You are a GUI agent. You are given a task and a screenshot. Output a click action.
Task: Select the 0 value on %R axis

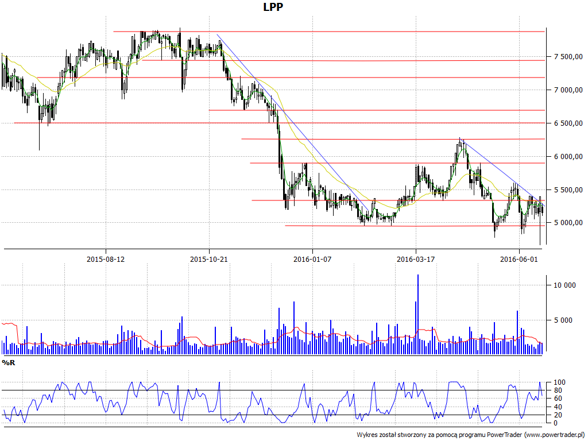point(556,423)
